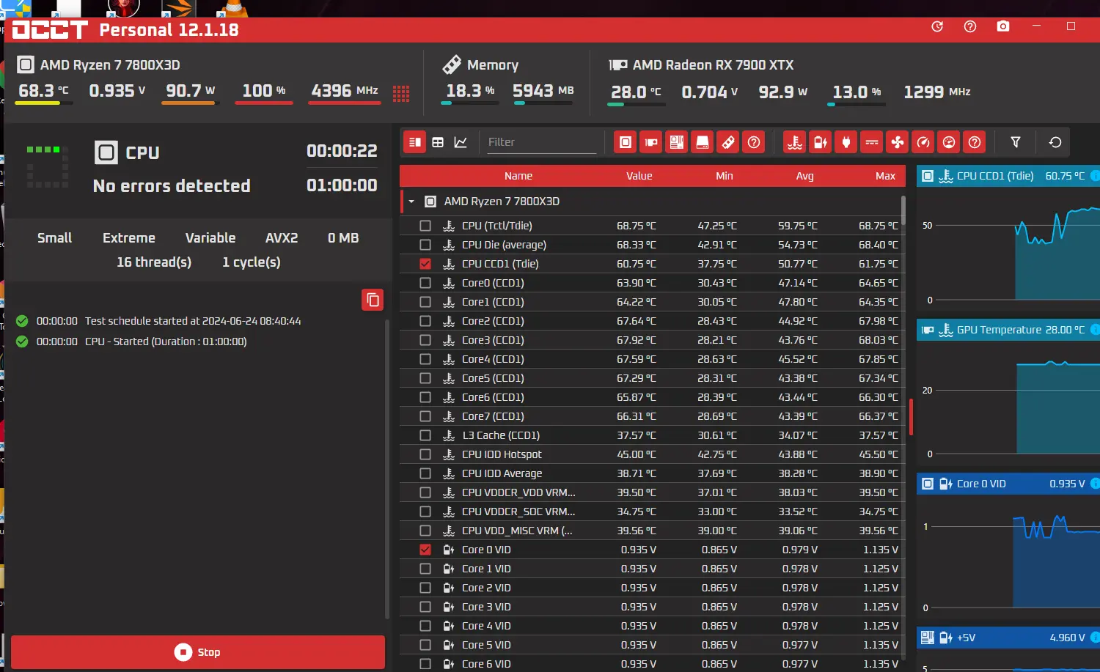Viewport: 1100px width, 672px height.
Task: Click the 0 MB memory setting
Action: [x=343, y=238]
